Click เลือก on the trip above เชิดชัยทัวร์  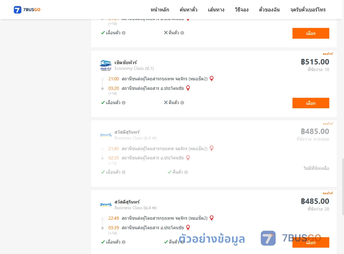(311, 33)
